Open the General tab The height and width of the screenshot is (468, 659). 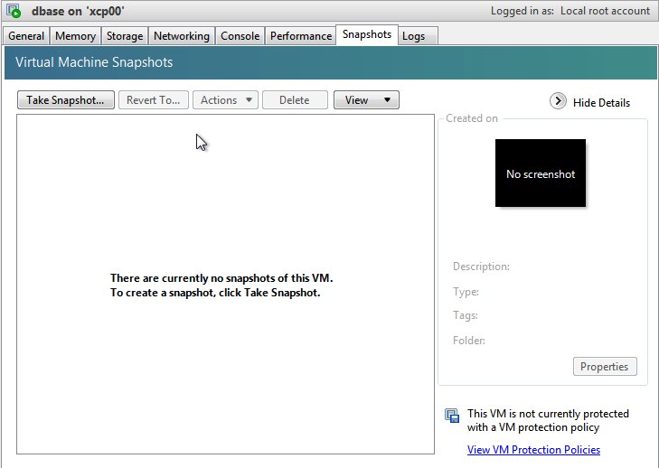[26, 36]
